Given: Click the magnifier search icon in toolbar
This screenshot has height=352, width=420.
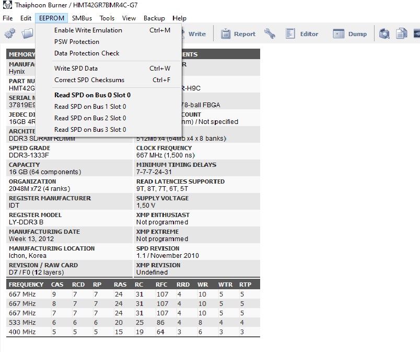Looking at the screenshot, I should pos(384,34).
